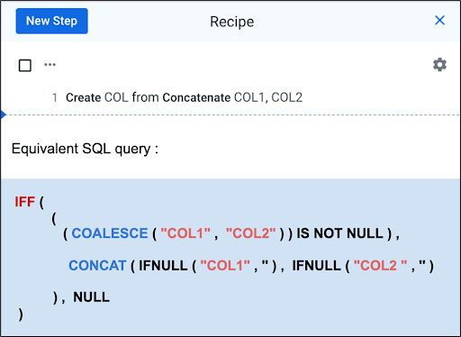
Task: Tick the select-all steps checkbox
Action: (x=25, y=65)
